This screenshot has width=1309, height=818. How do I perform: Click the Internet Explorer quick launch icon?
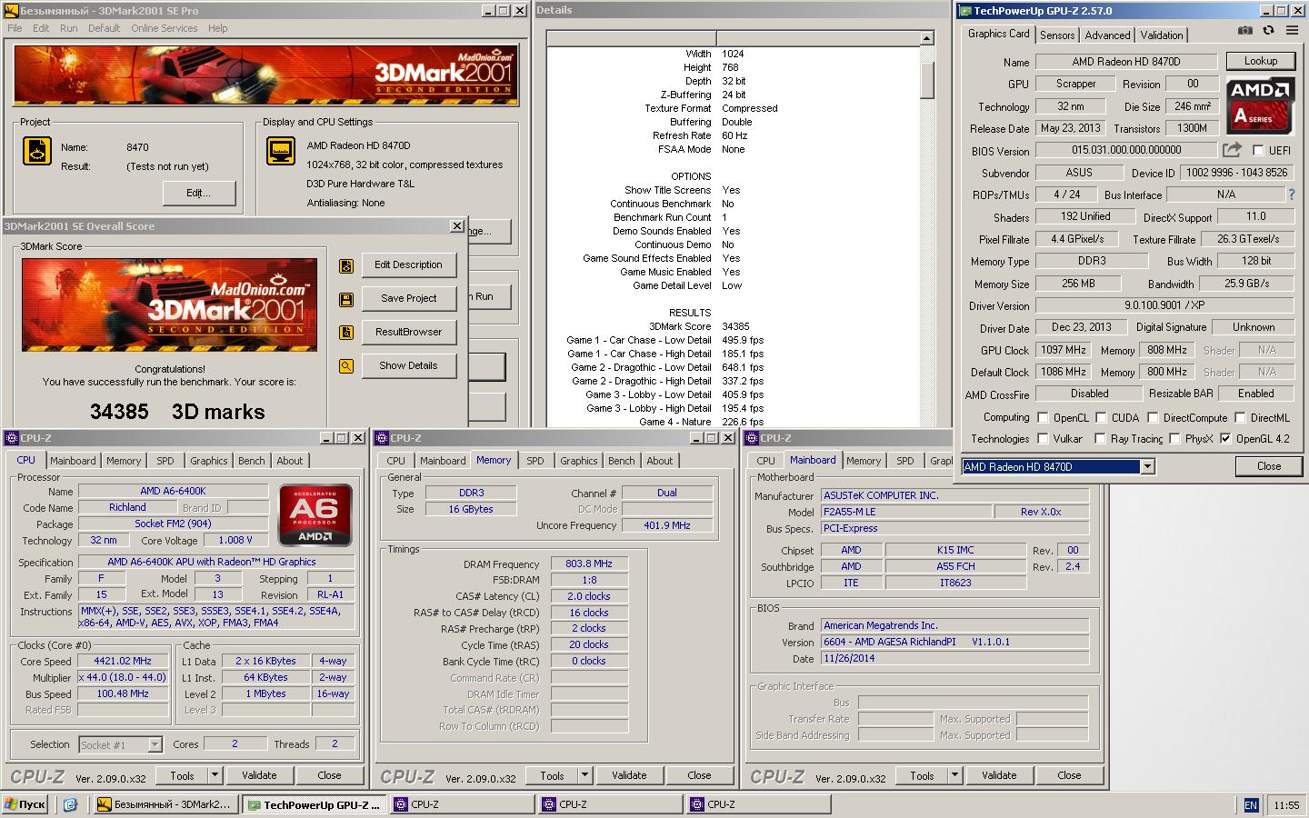tap(70, 804)
